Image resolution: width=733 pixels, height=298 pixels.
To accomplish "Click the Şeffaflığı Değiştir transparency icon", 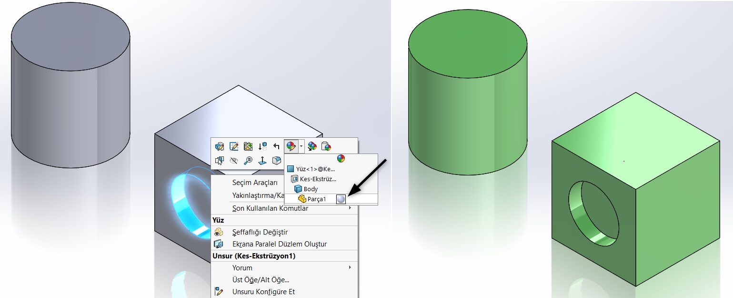I will pos(219,232).
